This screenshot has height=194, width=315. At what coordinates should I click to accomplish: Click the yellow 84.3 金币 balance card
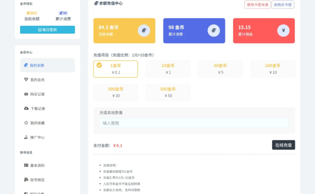coord(124,31)
